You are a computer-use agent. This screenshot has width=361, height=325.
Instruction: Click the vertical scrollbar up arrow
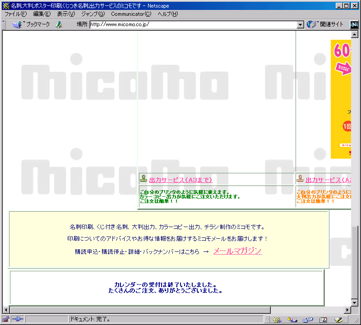click(x=355, y=35)
